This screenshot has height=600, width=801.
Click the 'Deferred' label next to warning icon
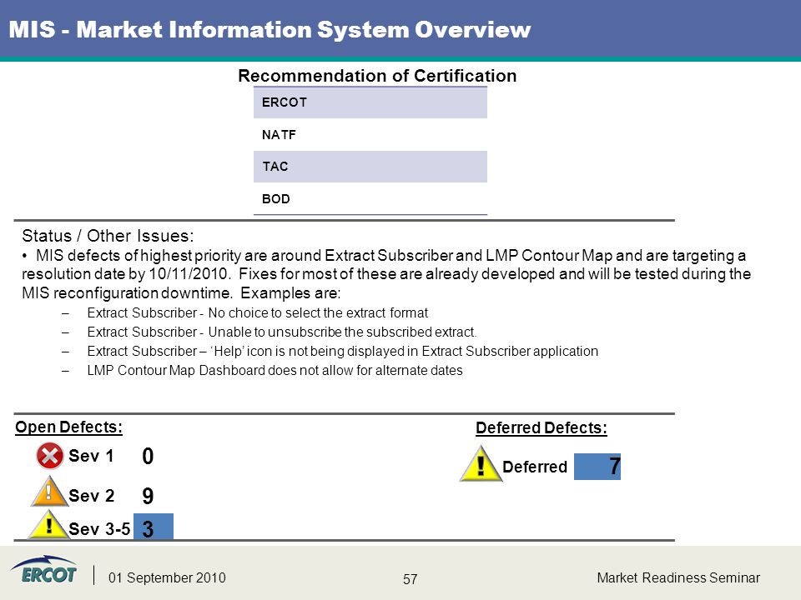[535, 467]
